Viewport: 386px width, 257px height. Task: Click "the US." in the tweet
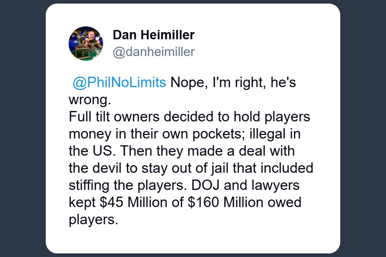[x=92, y=151]
